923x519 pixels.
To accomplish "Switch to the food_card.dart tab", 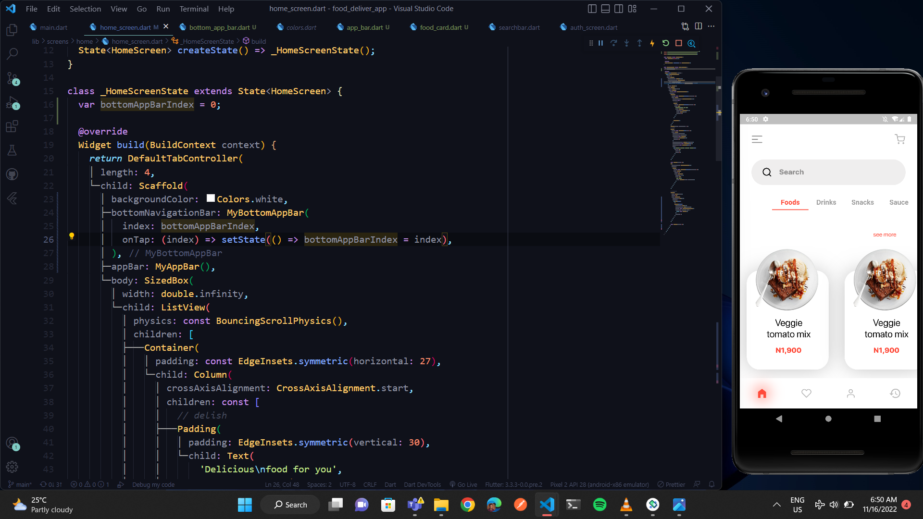I will 440,27.
